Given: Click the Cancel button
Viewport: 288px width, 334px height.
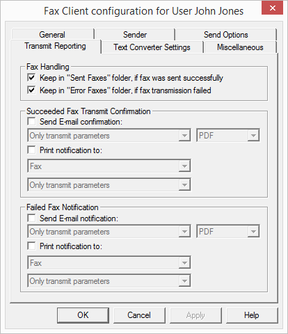Looking at the screenshot, I should [x=139, y=315].
